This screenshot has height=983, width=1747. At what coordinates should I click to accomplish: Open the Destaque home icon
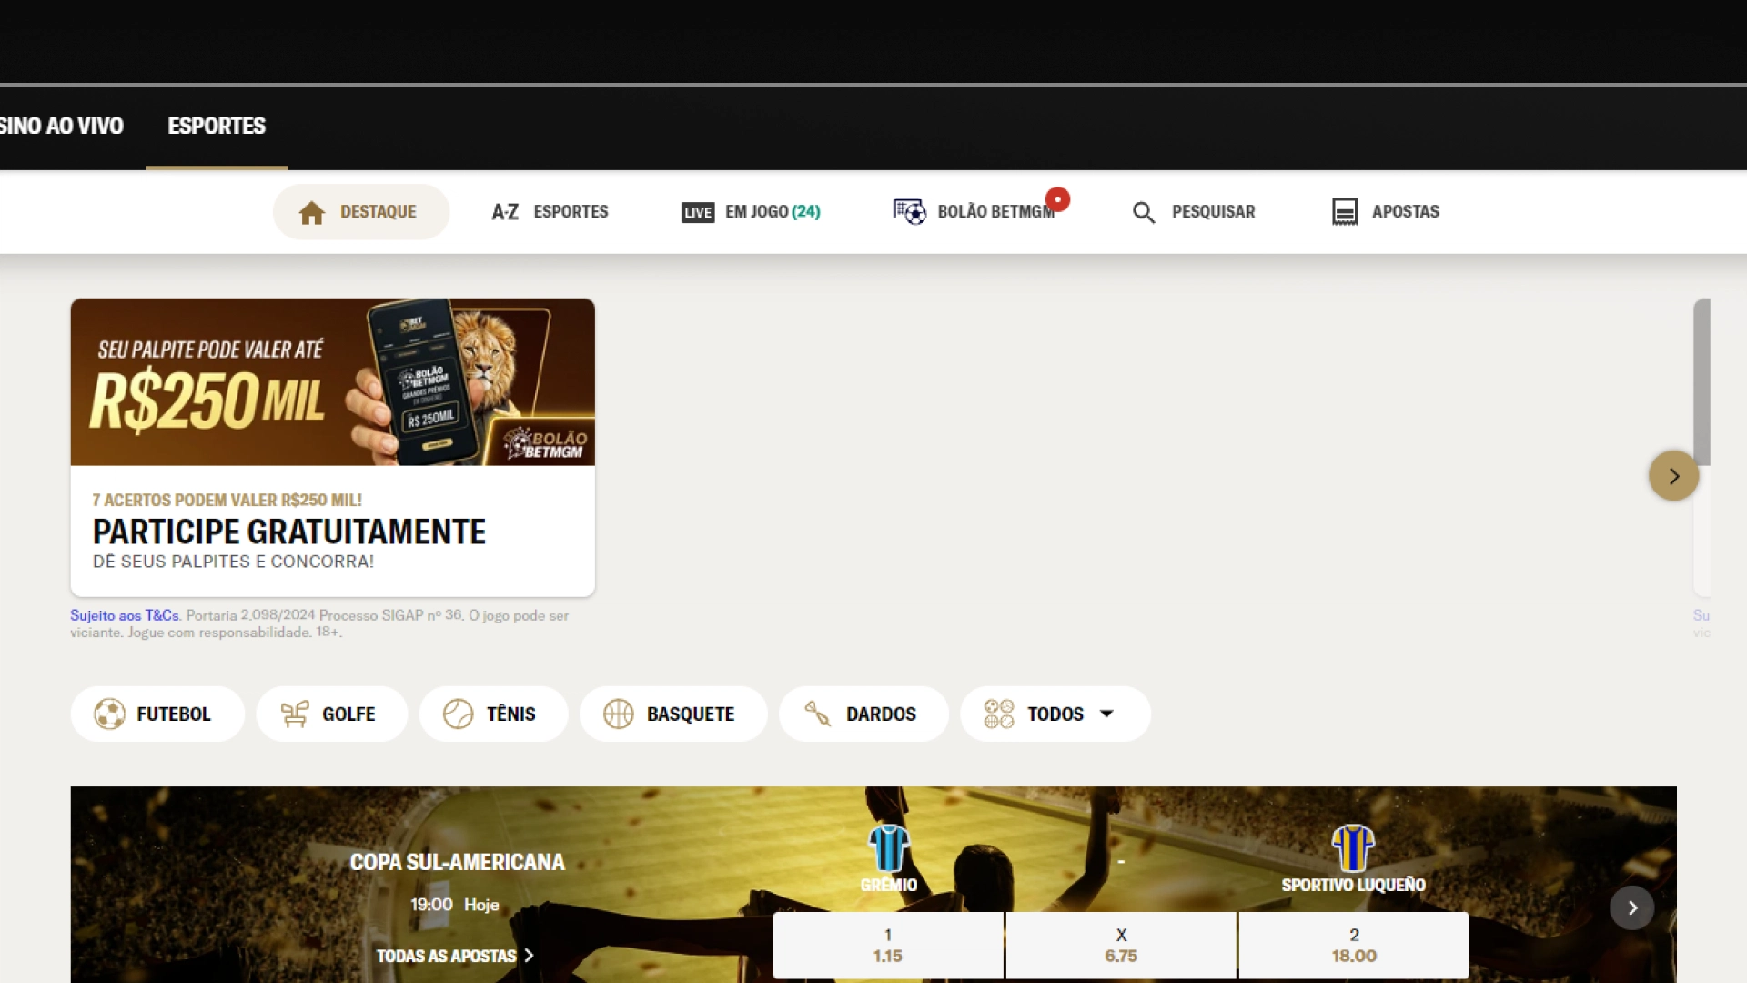pos(312,212)
